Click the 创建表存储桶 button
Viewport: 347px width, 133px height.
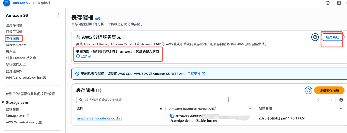329,90
